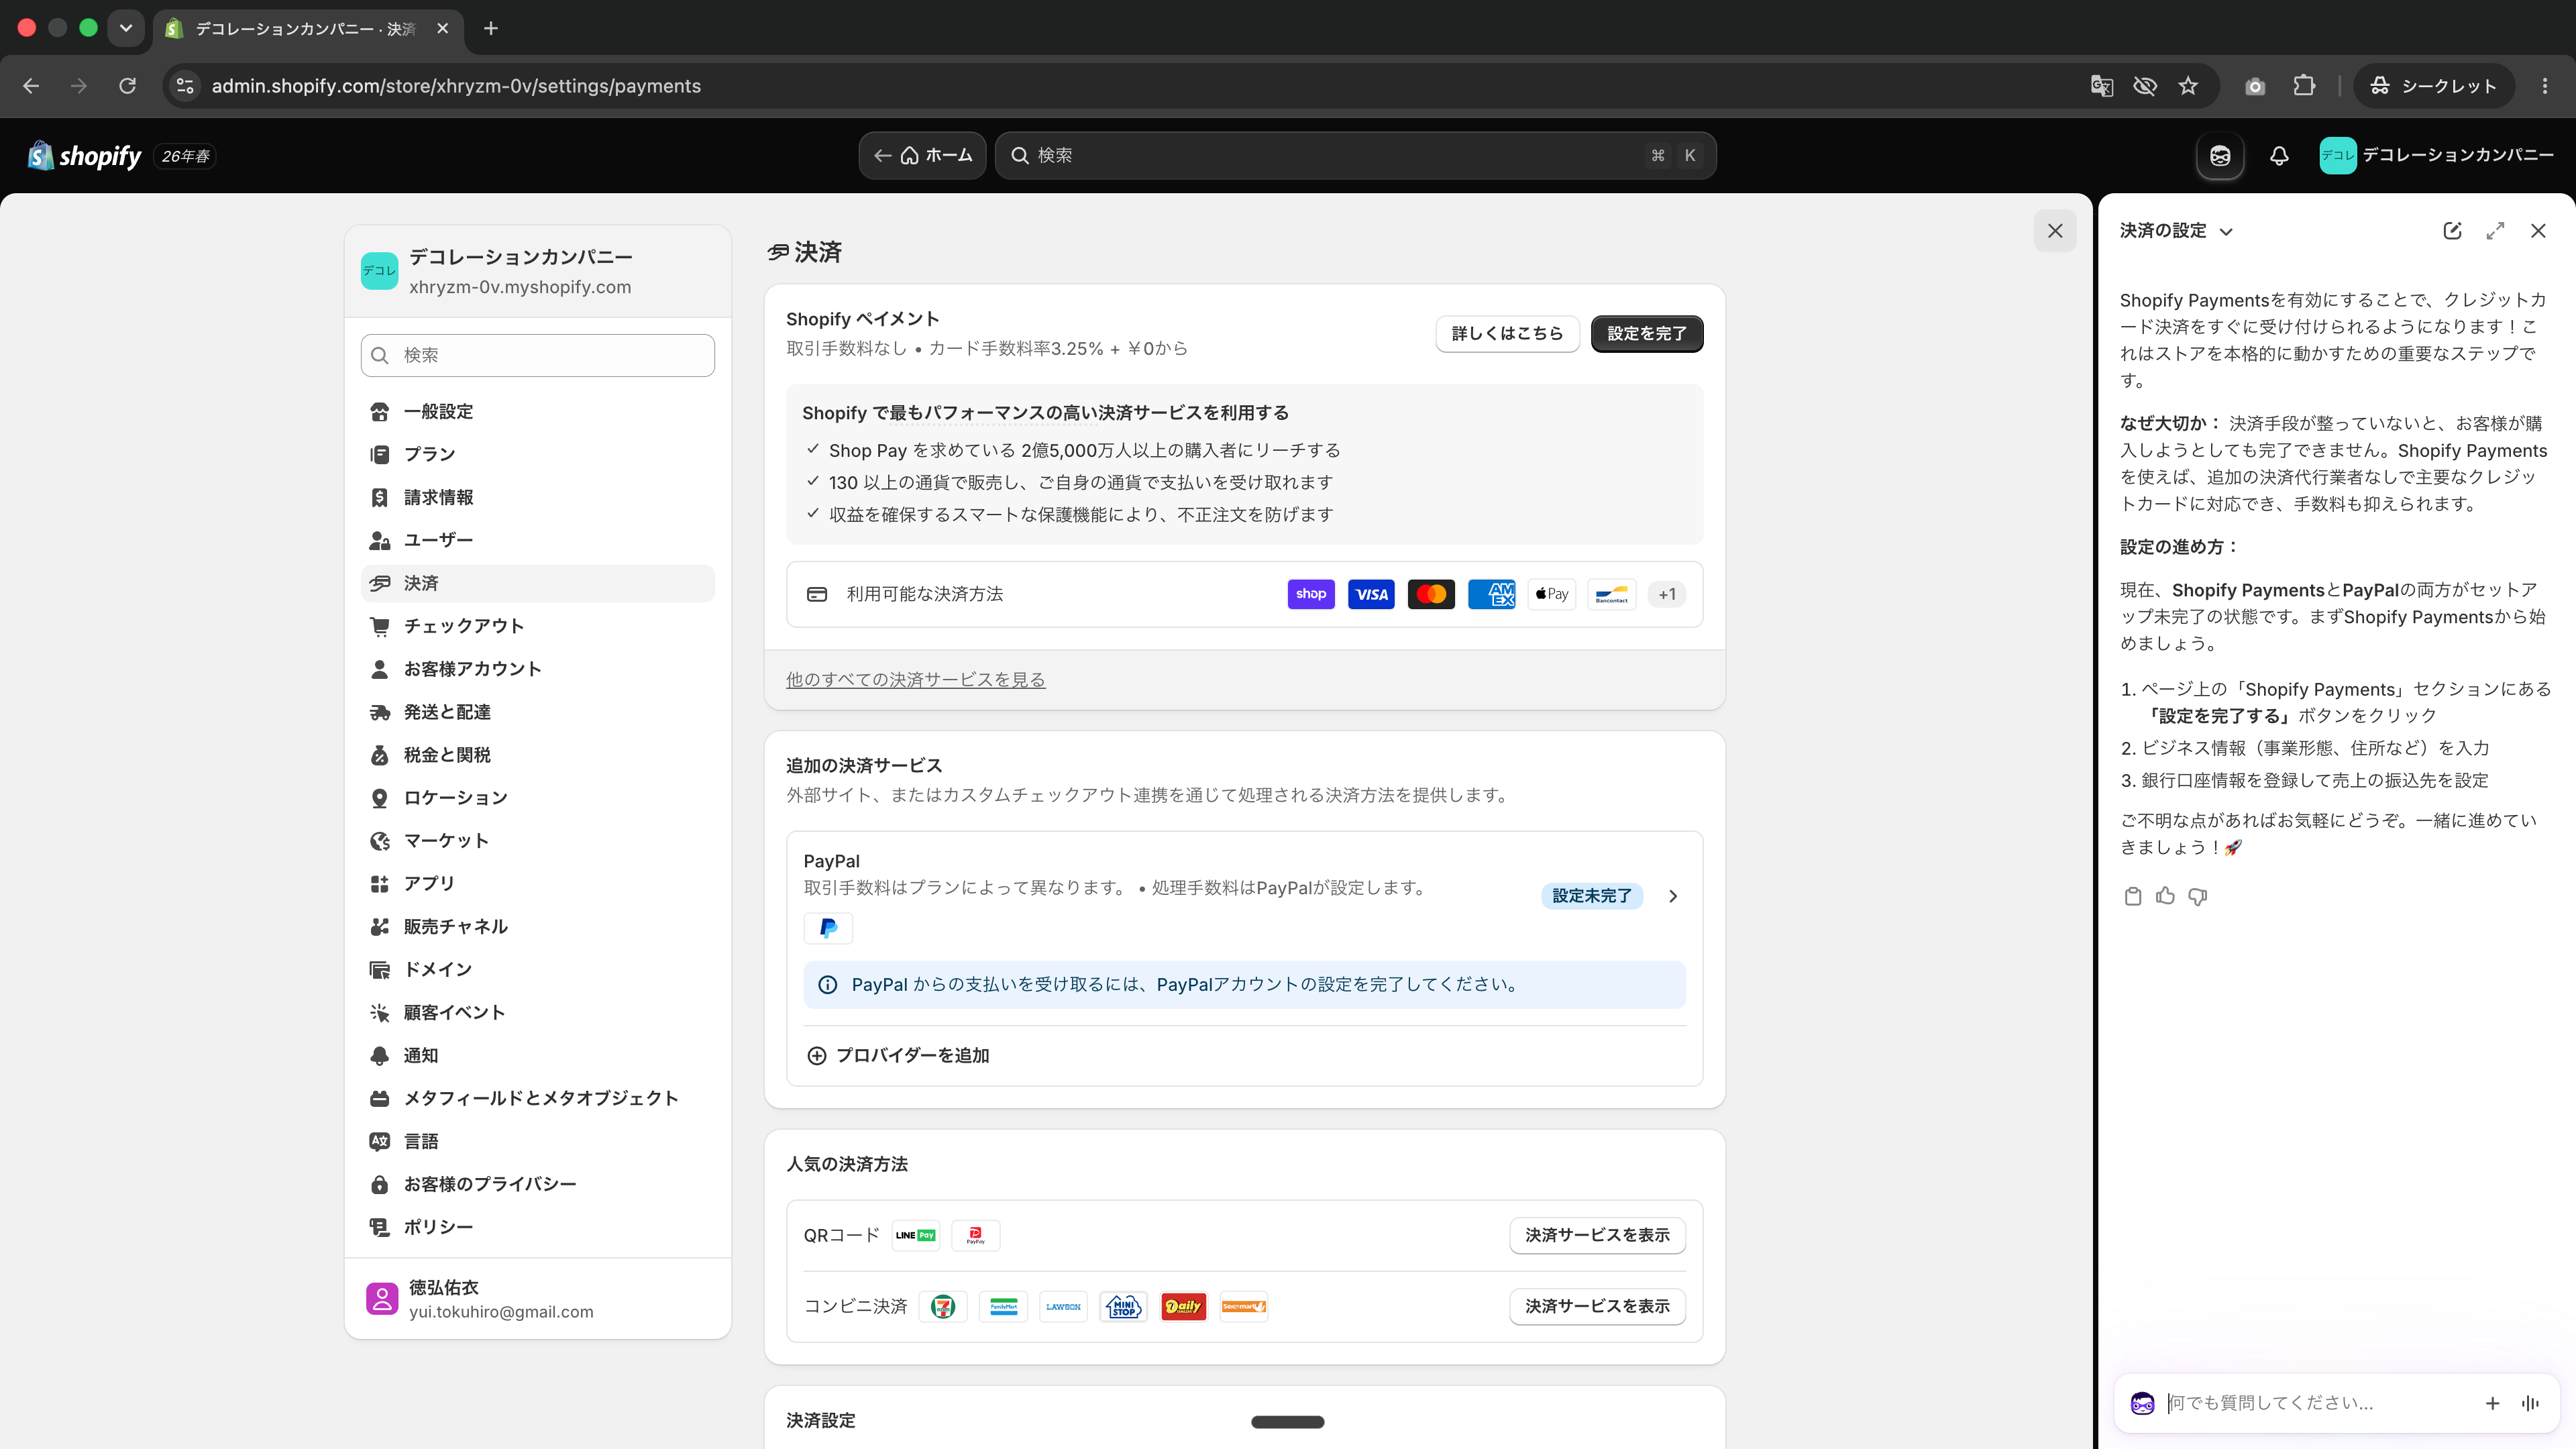Show payment services for QRコード
The width and height of the screenshot is (2576, 1449).
point(1597,1235)
